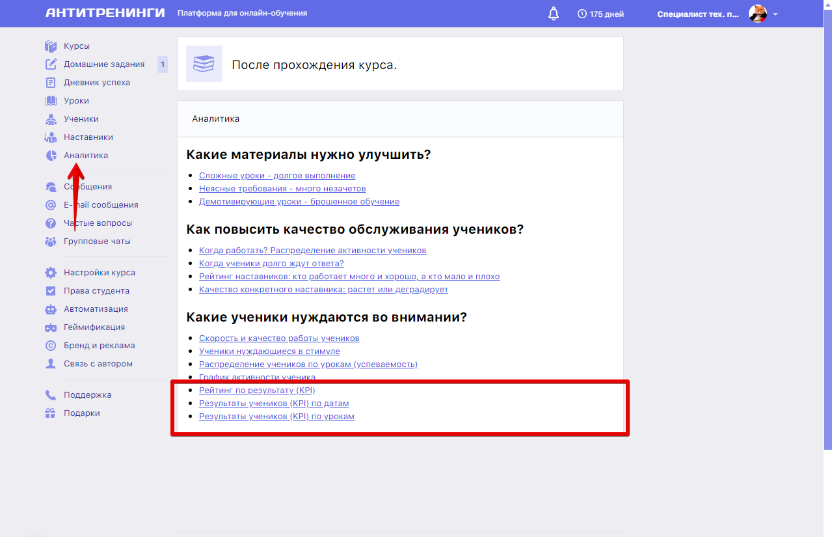Open the Дневник успеха icon
The image size is (832, 537).
[x=51, y=82]
